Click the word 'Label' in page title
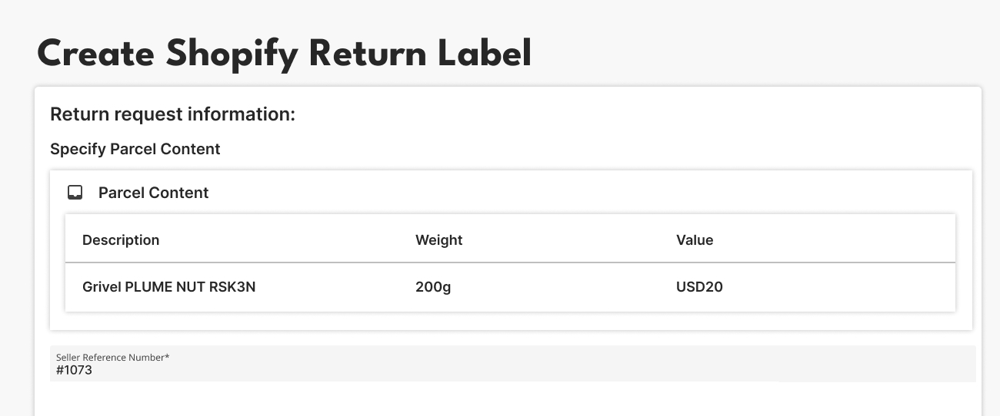Screen dimensions: 1000x416 (485, 54)
